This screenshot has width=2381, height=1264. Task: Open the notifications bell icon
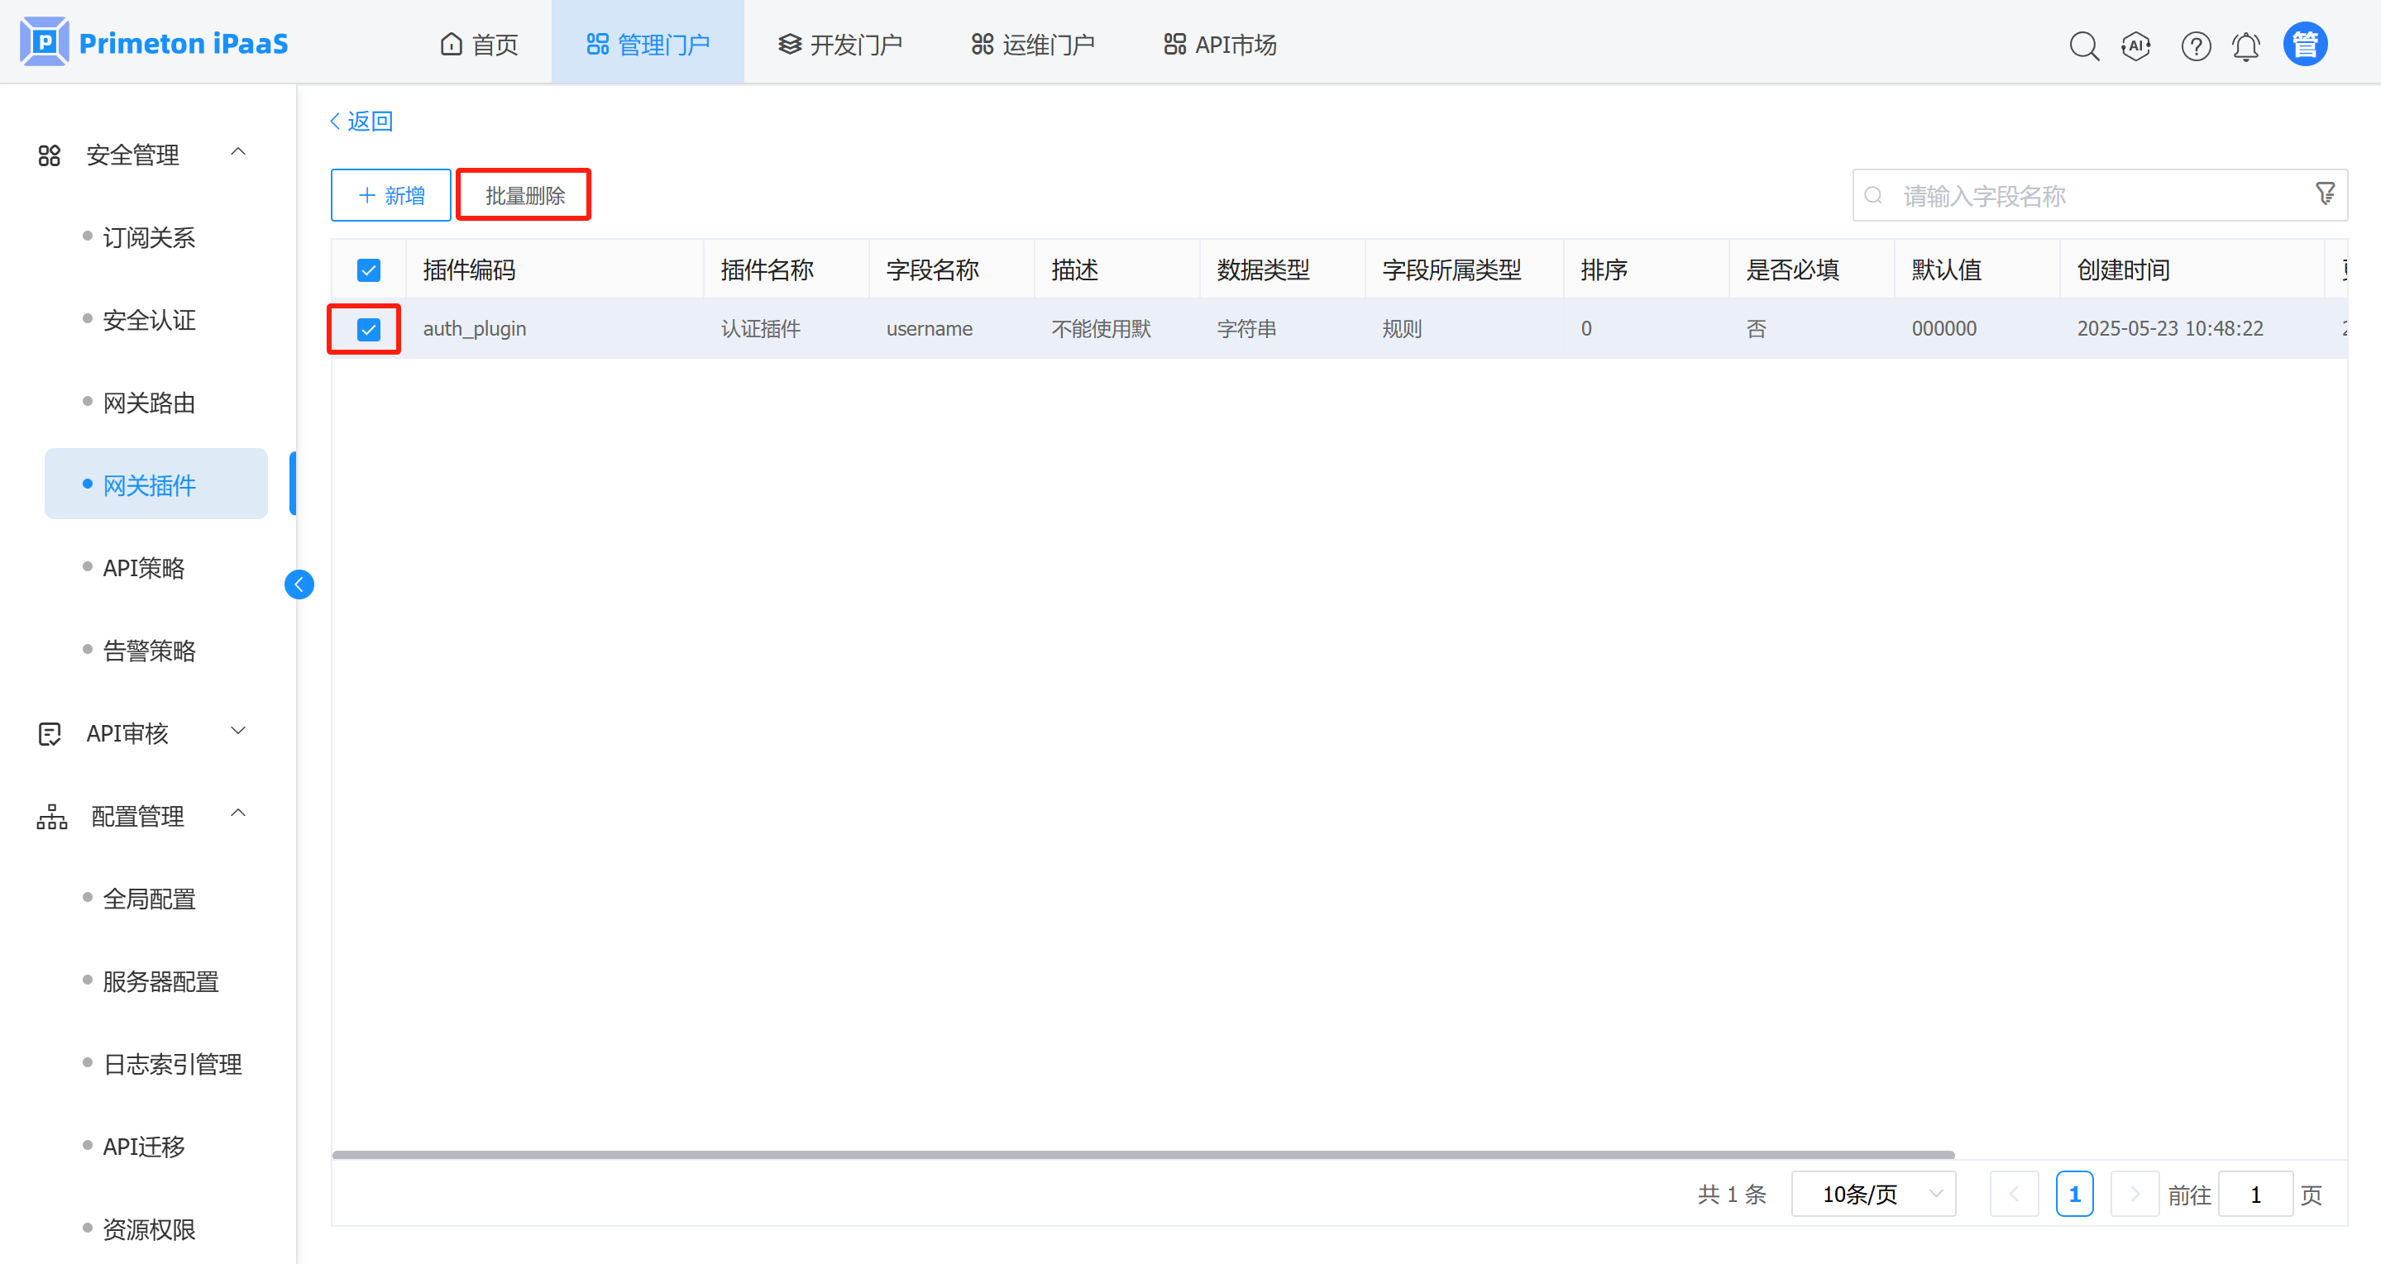2246,45
